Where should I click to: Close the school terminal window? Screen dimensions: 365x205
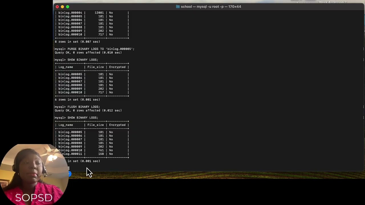click(57, 7)
